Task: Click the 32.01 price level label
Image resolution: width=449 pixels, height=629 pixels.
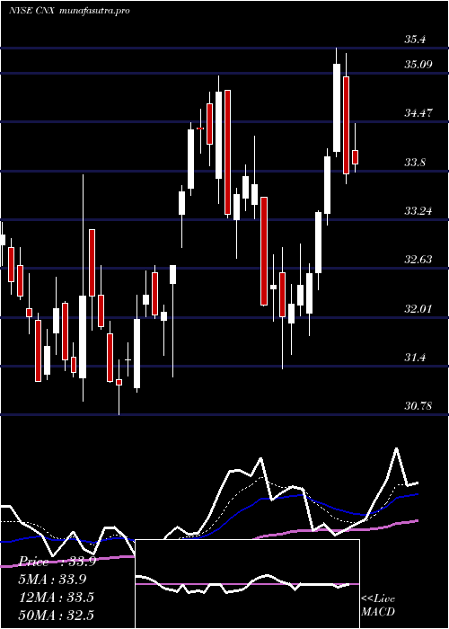Action: point(418,309)
